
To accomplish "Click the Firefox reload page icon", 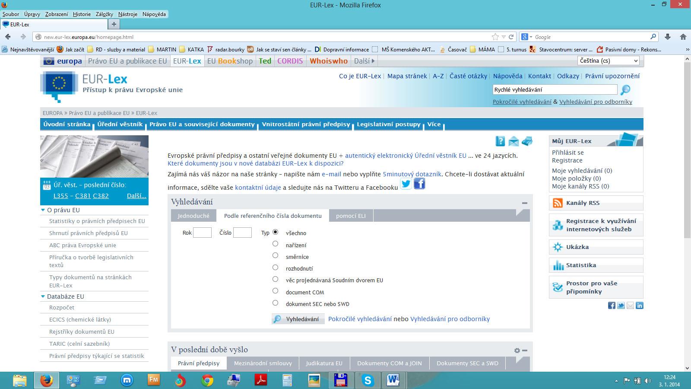I will [x=511, y=37].
